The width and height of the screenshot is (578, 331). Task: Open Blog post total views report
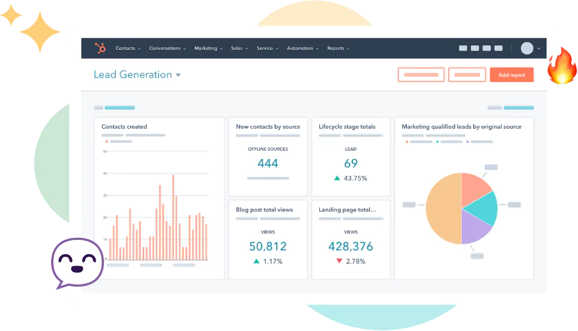click(264, 209)
